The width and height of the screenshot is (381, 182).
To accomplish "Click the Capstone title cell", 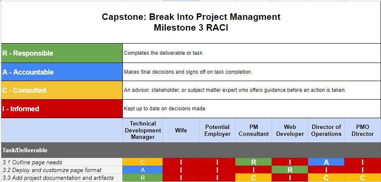I will coord(191,22).
